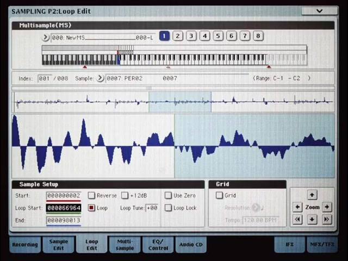Select the Start value field 000000002

click(x=64, y=196)
